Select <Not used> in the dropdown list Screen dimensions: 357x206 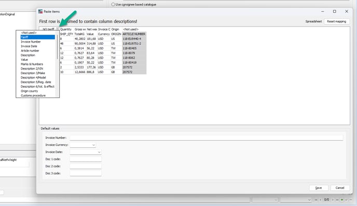[37, 33]
